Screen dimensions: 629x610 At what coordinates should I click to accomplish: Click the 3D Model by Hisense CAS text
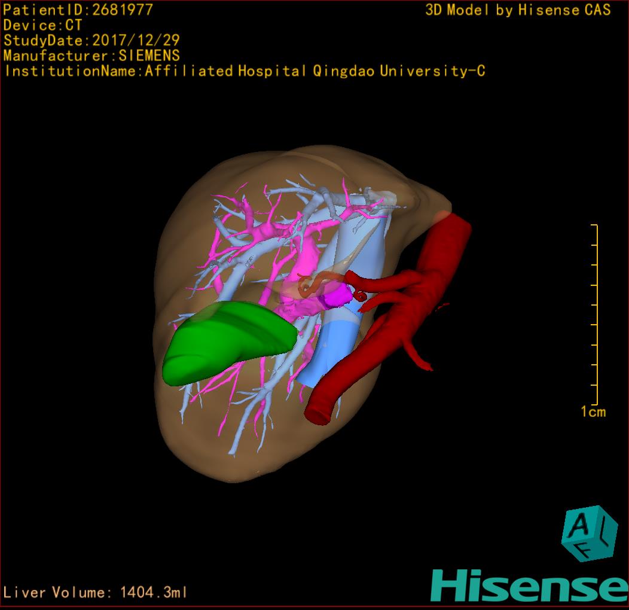coord(518,10)
